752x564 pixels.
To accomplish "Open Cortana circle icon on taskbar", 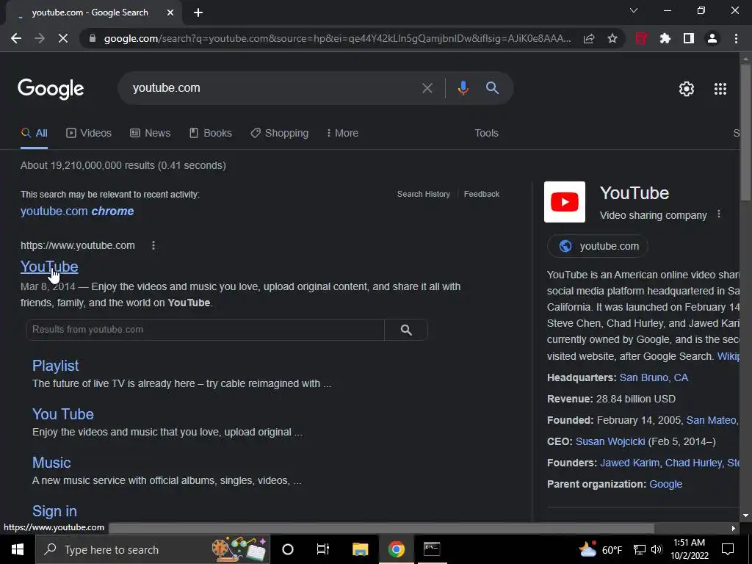I will pos(288,549).
